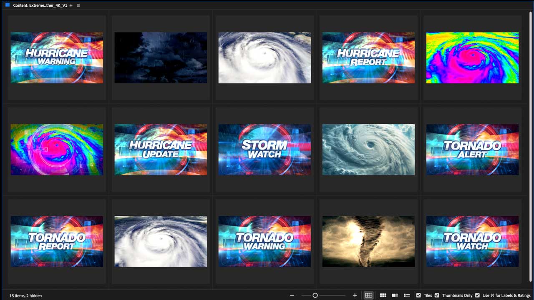Switch to list view mode
534x300 pixels.
tap(407, 295)
